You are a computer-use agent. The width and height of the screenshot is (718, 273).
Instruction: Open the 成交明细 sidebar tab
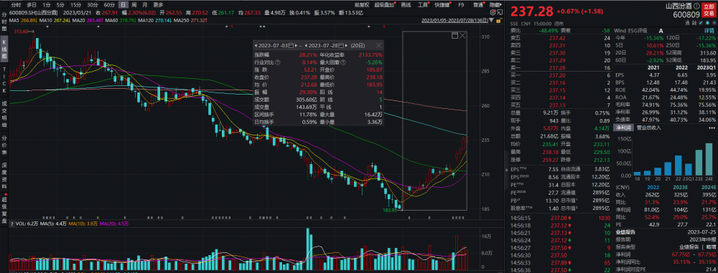[x=4, y=115]
